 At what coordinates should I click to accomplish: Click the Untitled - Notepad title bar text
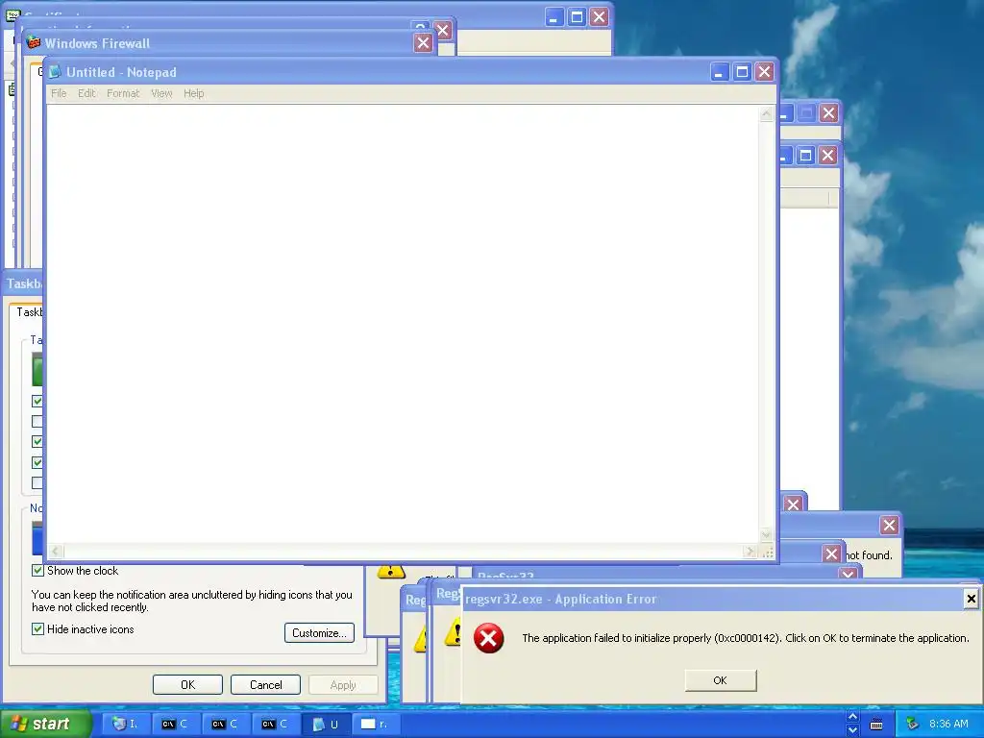pos(121,72)
